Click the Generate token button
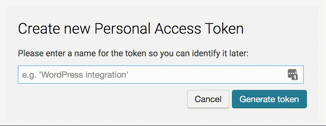 [x=269, y=99]
